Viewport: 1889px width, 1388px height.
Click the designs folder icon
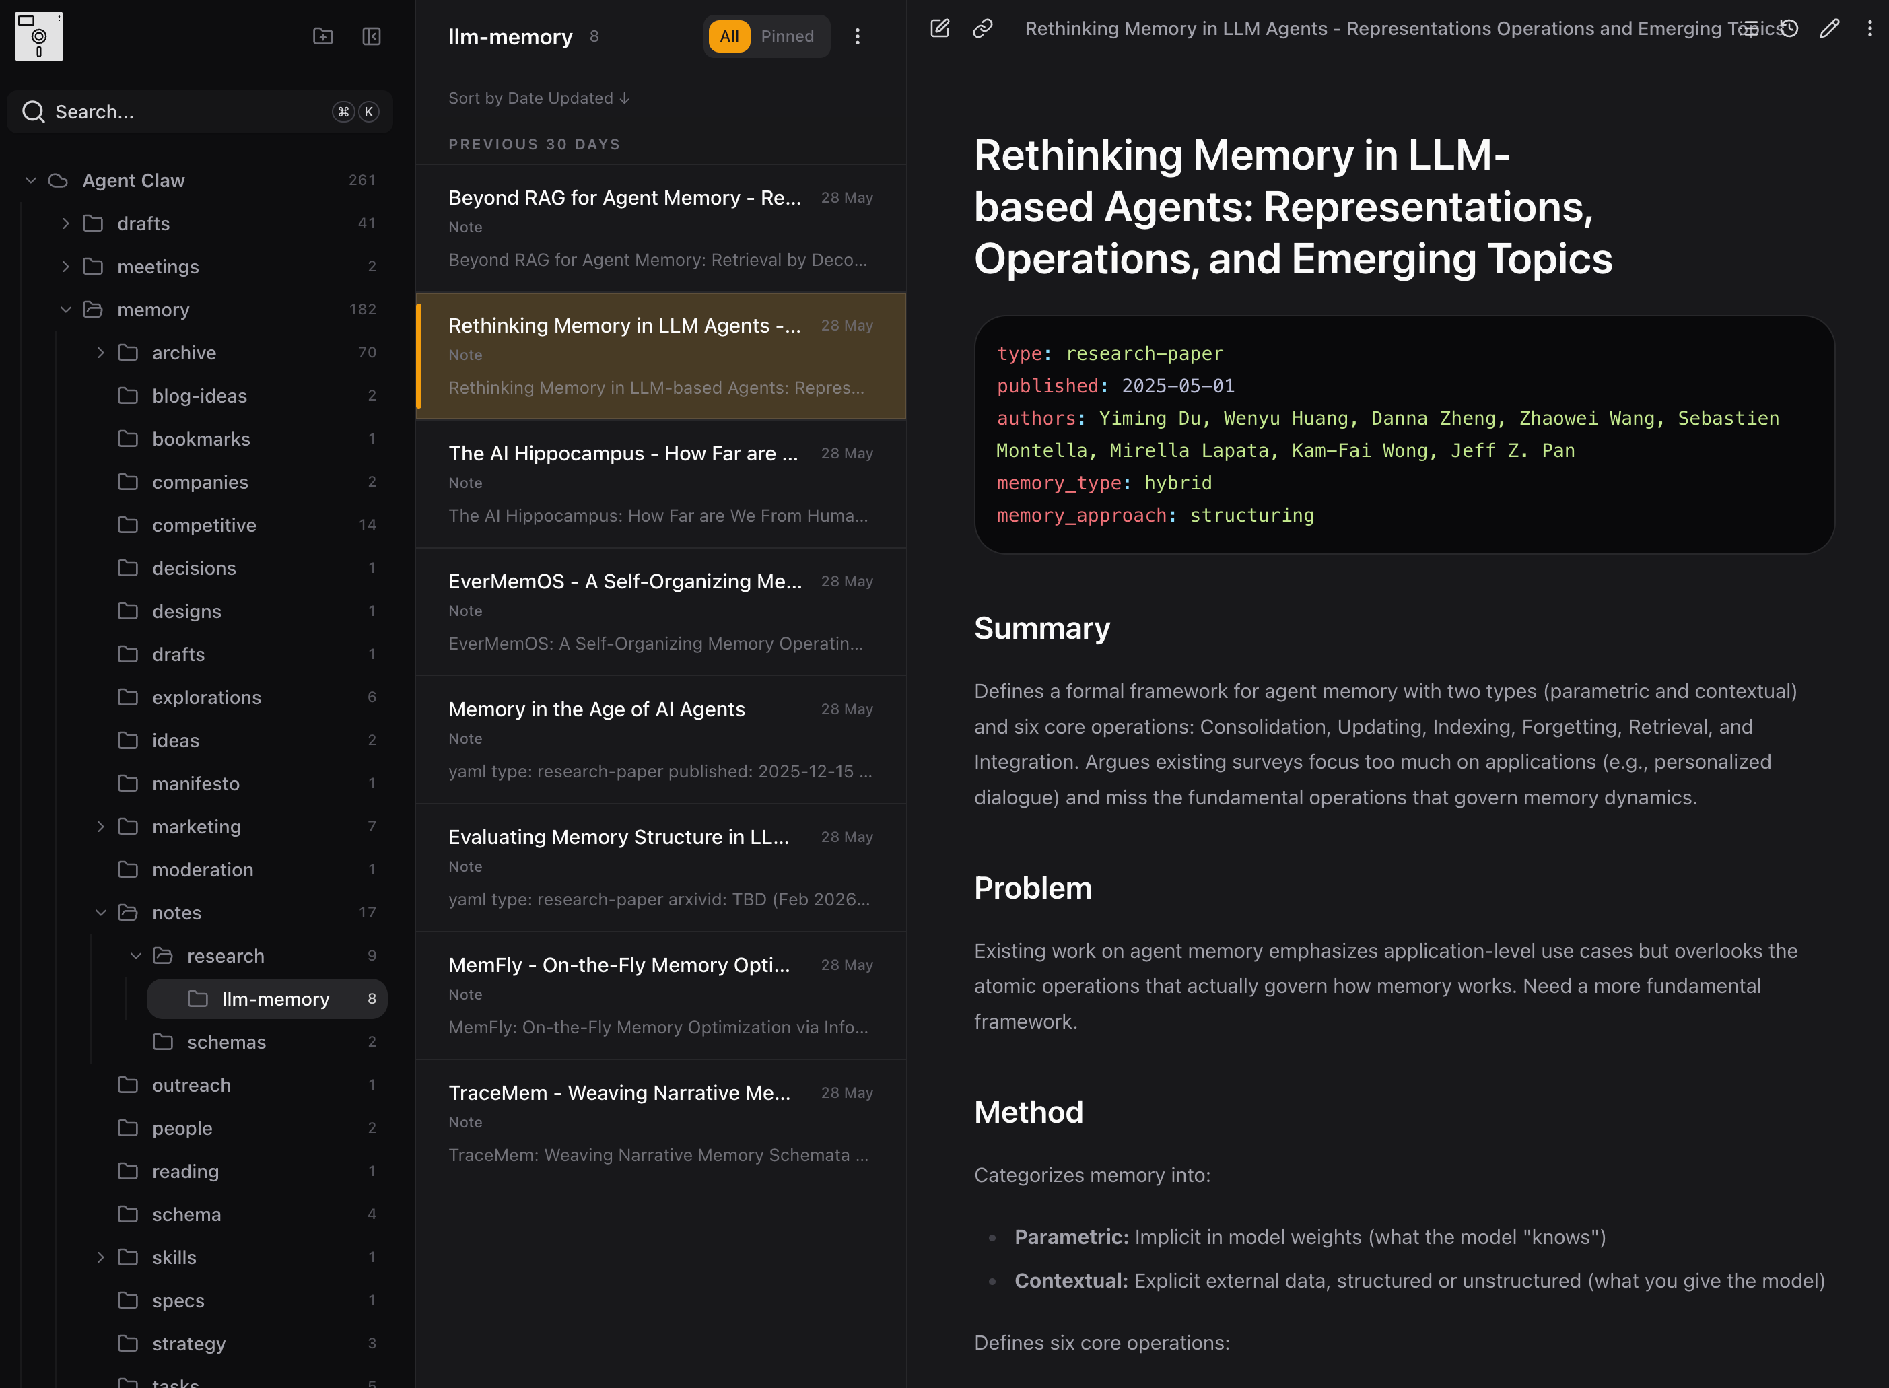tap(128, 611)
